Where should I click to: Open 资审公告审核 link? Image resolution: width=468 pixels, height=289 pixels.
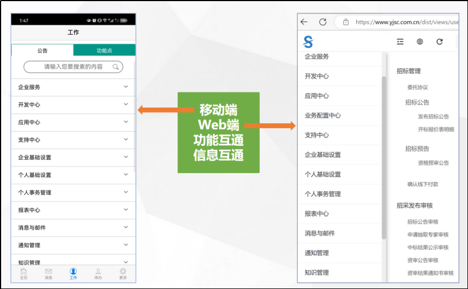423,260
